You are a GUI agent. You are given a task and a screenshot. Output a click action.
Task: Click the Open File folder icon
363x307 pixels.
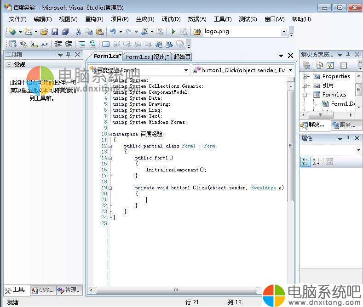point(44,32)
